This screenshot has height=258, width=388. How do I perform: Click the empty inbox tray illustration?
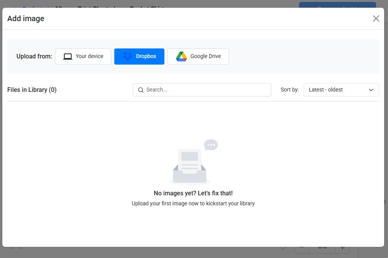coord(189,176)
